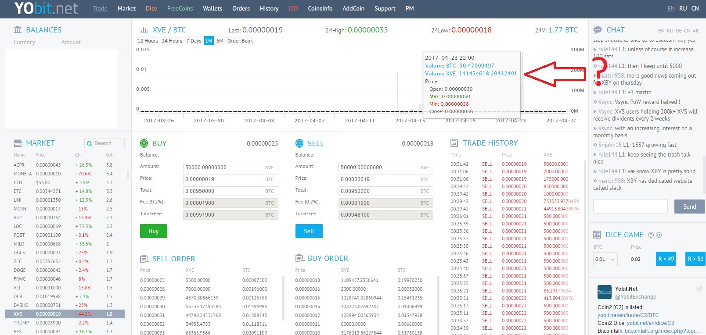Image resolution: width=706 pixels, height=335 pixels.
Task: Select TRUMP in the market list
Action: [x=65, y=323]
